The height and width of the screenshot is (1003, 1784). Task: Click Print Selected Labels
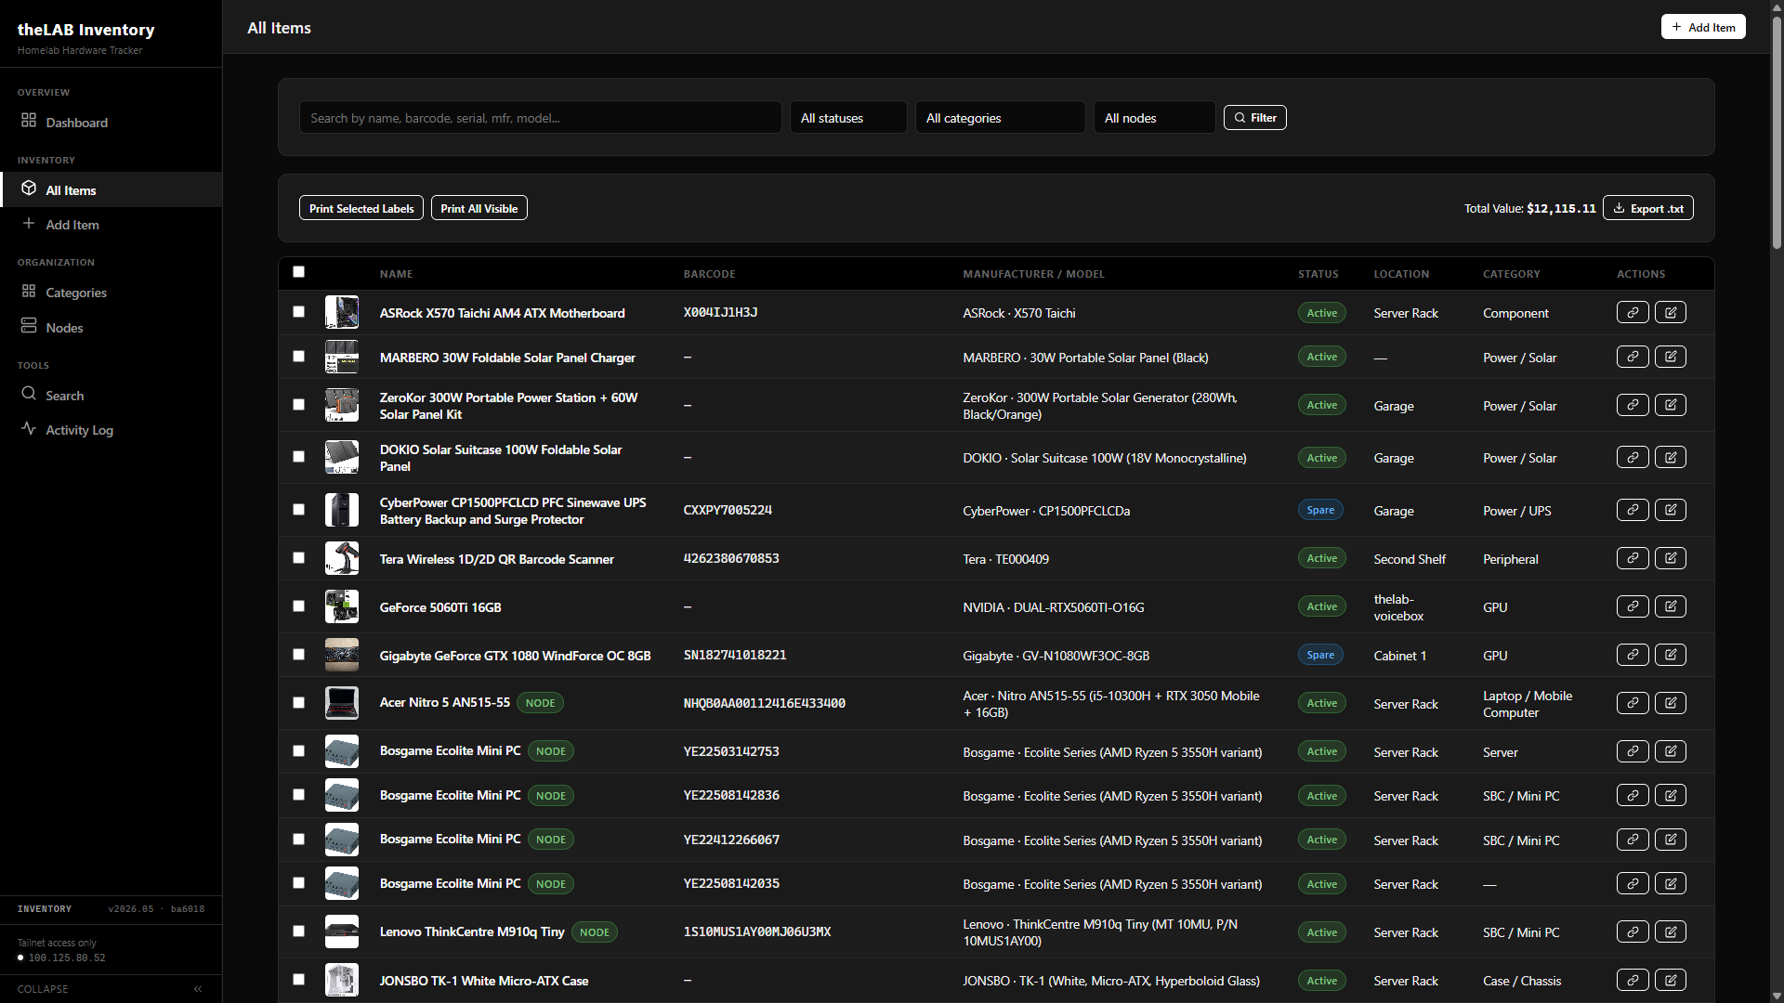[x=361, y=208]
